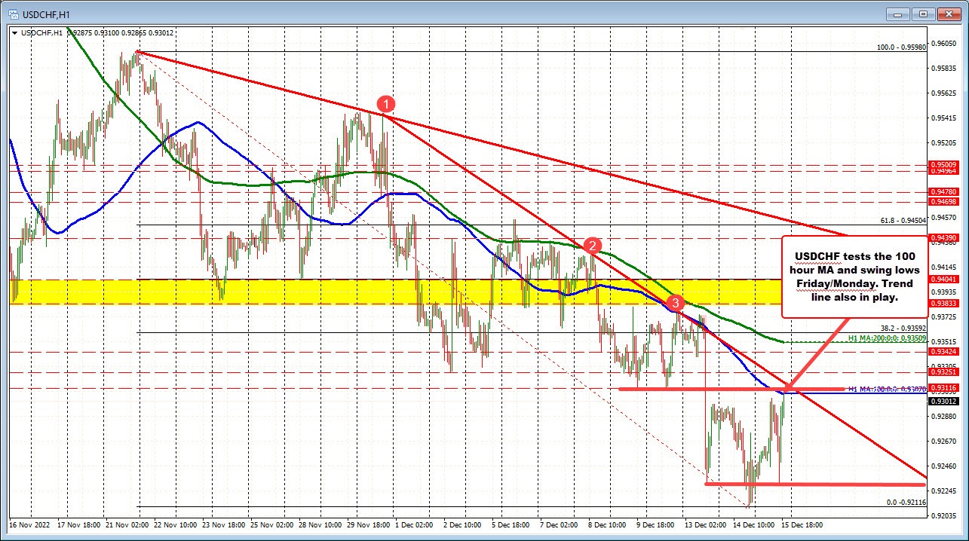Image resolution: width=969 pixels, height=541 pixels.
Task: Select circled marker 2 on the trend line
Action: click(593, 245)
